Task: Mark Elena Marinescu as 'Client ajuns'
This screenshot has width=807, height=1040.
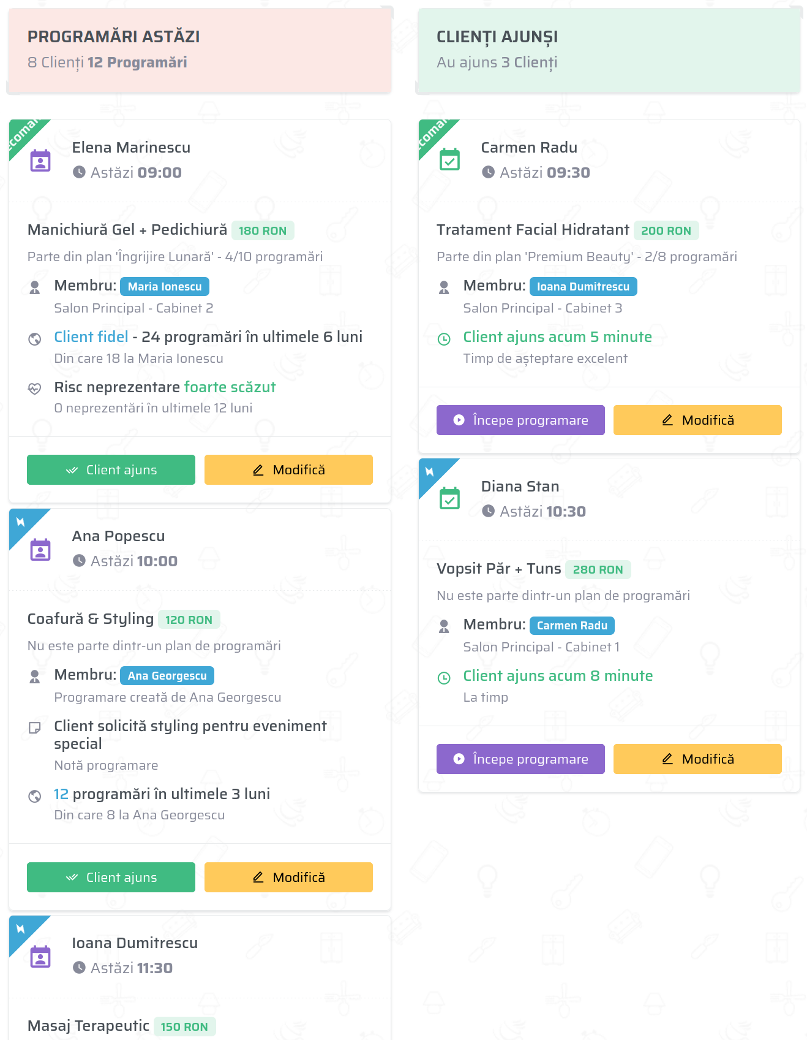Action: point(111,470)
